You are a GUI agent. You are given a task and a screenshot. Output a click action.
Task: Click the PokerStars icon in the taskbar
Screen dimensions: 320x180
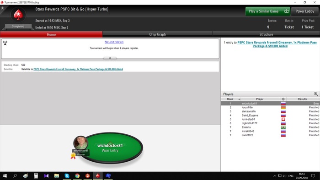coord(98,176)
